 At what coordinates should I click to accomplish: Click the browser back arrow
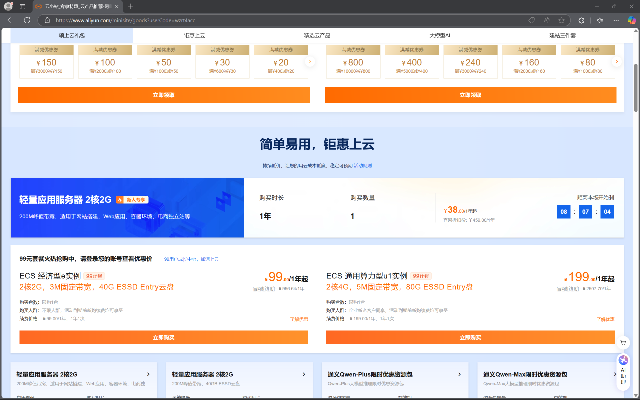tap(10, 20)
